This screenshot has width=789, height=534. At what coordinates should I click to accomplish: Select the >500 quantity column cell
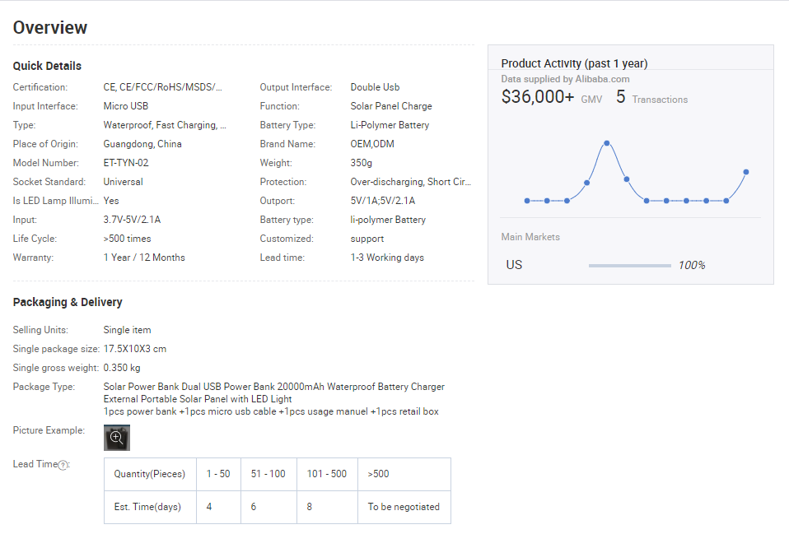[404, 474]
